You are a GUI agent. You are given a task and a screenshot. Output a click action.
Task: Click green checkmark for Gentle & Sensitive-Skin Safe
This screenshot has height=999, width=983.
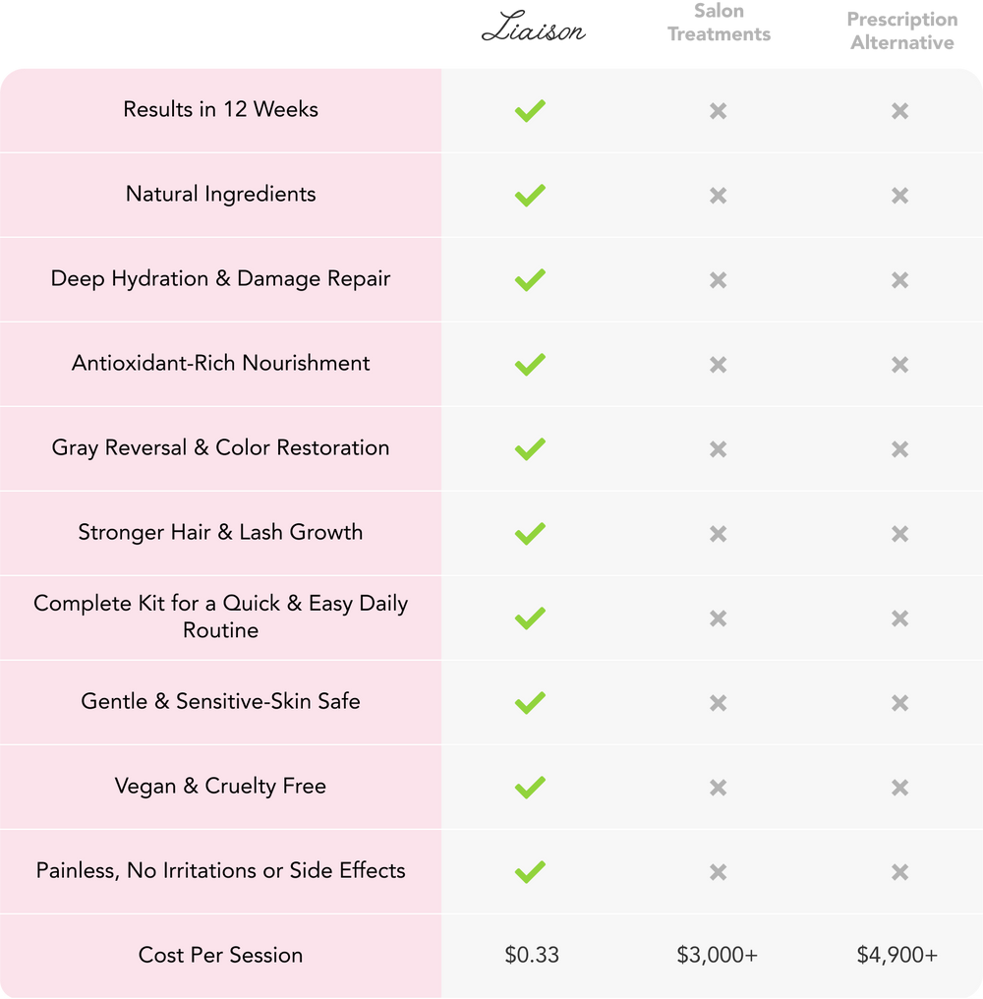coord(530,702)
